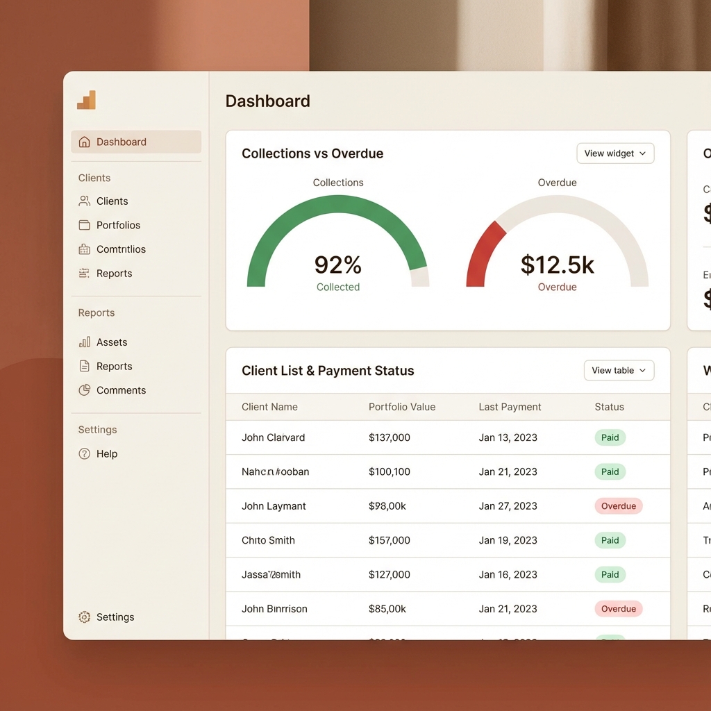Click the Comments pie chart icon
Image resolution: width=711 pixels, height=711 pixels.
pos(85,390)
